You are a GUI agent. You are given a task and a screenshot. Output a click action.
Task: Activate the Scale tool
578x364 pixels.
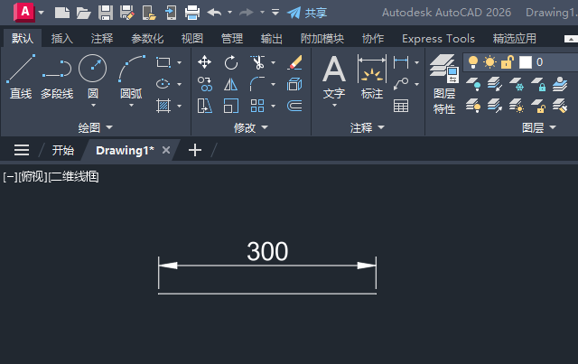[231, 106]
